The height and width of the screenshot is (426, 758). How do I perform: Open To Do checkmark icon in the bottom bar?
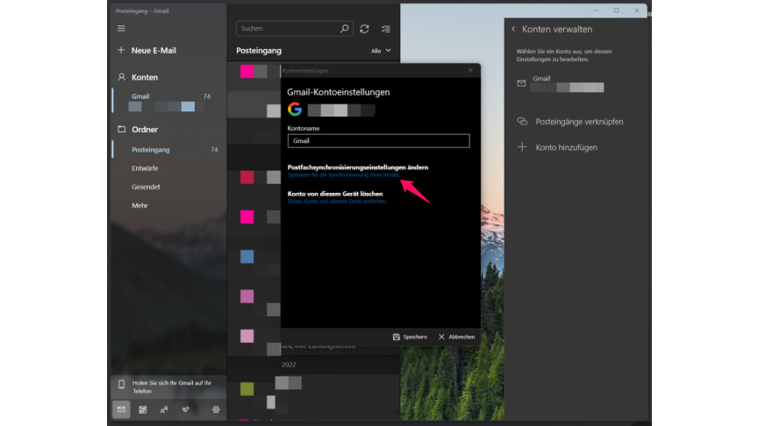point(186,409)
